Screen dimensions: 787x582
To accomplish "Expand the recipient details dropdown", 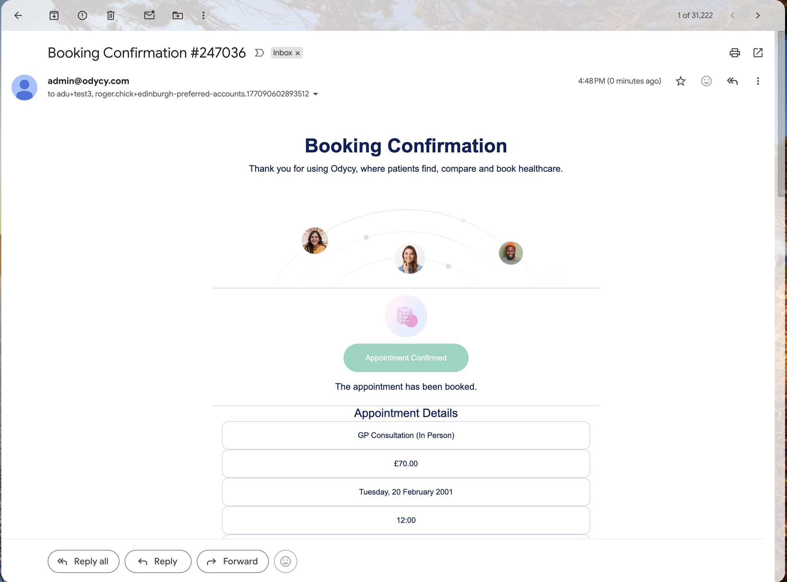I will (x=315, y=94).
